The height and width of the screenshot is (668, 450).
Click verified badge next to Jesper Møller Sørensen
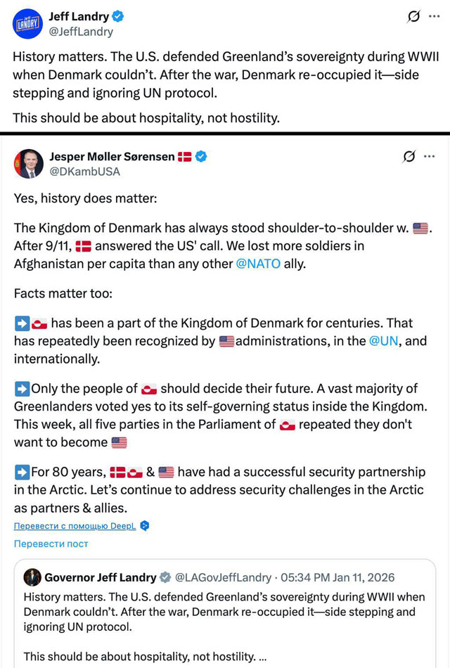(x=201, y=157)
